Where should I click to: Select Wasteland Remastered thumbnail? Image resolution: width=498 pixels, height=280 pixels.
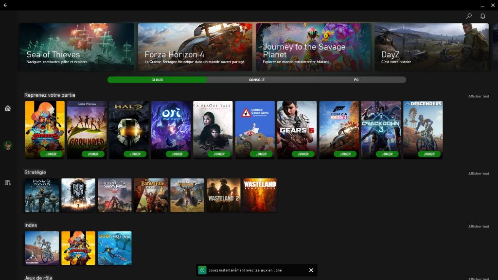coord(260,195)
